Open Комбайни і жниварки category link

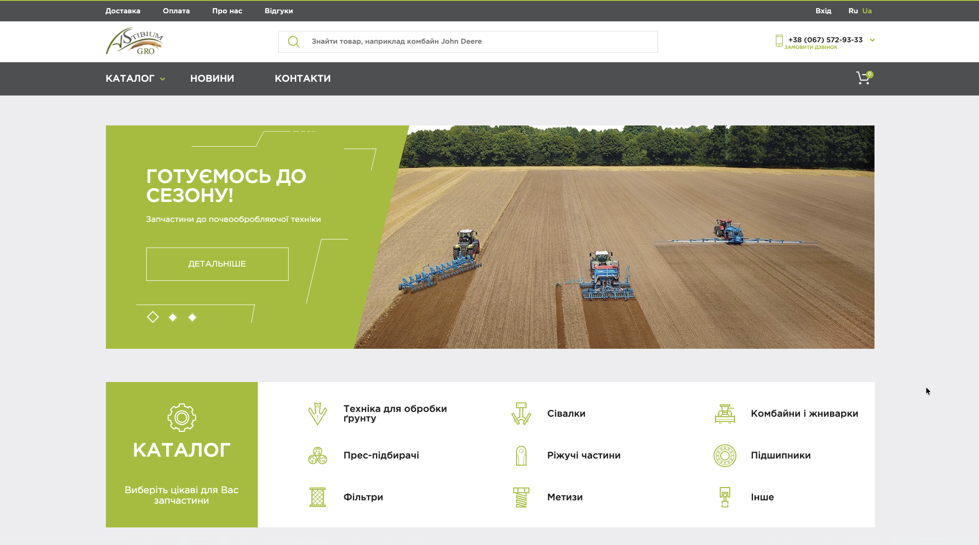tap(804, 414)
